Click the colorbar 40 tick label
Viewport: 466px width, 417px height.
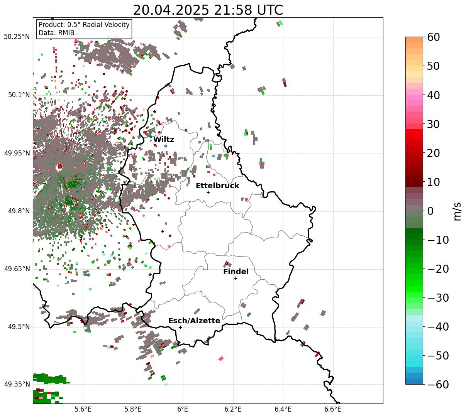433,95
